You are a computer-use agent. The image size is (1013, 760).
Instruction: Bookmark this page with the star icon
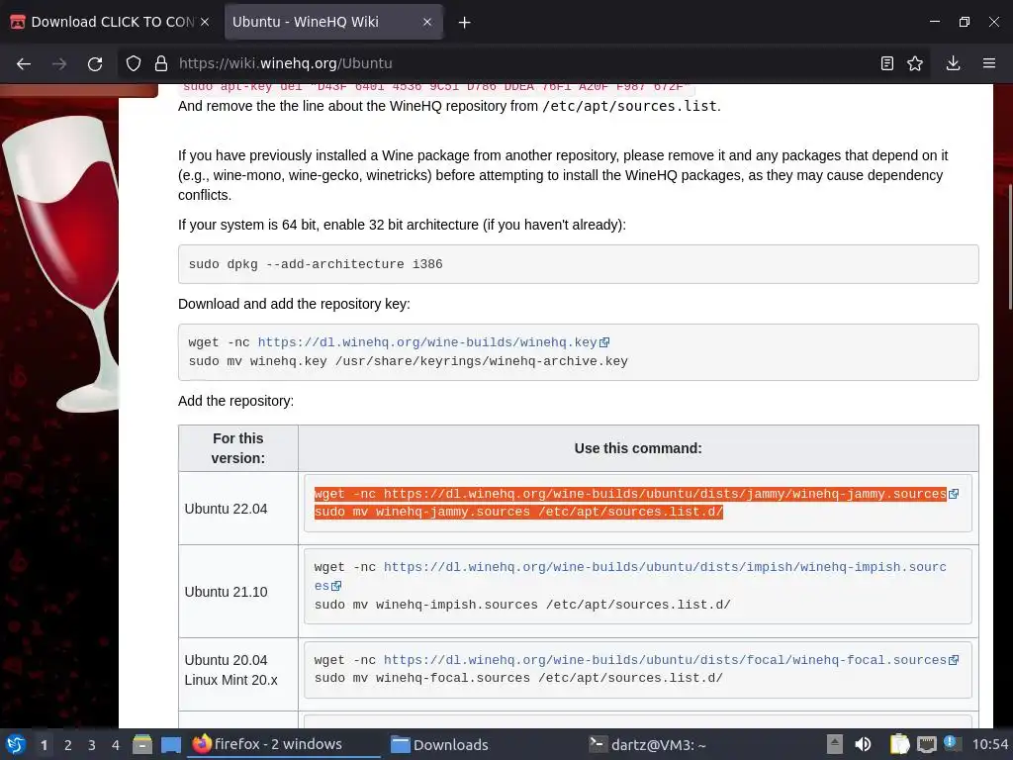pyautogui.click(x=915, y=63)
